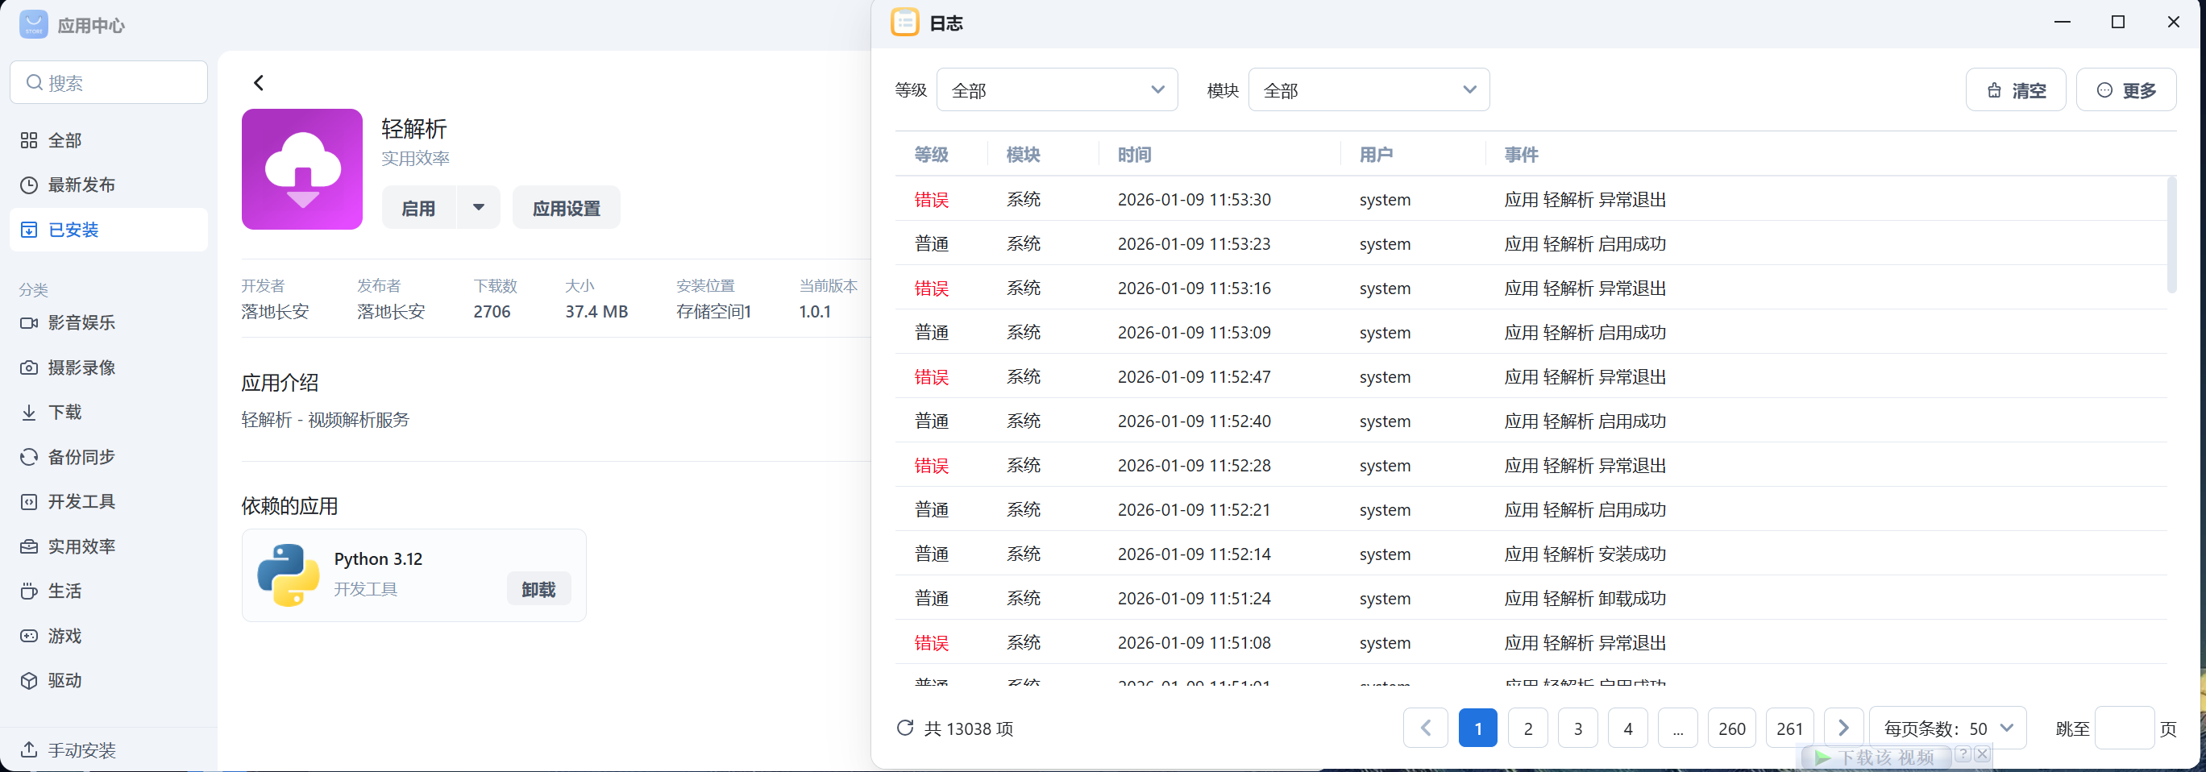Select the 游戏 category in sidebar
The image size is (2206, 772).
tap(64, 636)
